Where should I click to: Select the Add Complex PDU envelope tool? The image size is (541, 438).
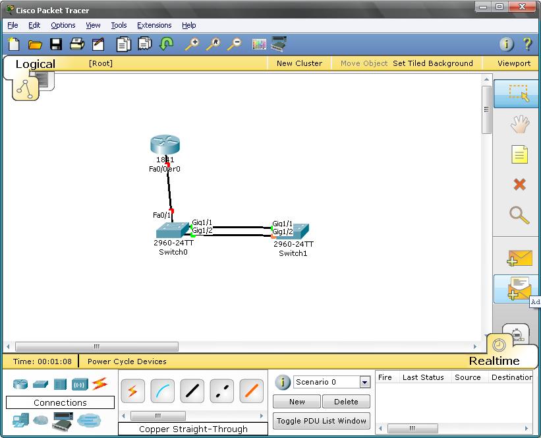point(516,290)
